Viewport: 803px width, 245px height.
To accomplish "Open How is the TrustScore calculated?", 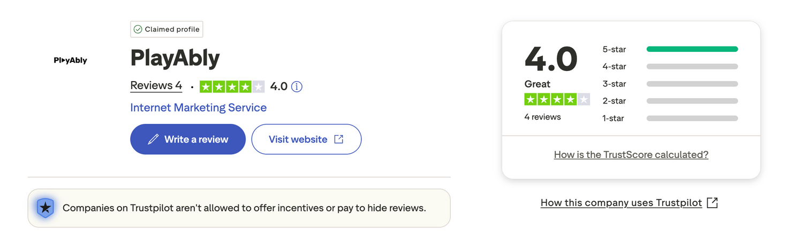I will coord(631,155).
